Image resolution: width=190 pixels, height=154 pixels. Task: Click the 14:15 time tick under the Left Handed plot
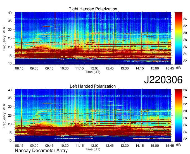click(x=140, y=146)
